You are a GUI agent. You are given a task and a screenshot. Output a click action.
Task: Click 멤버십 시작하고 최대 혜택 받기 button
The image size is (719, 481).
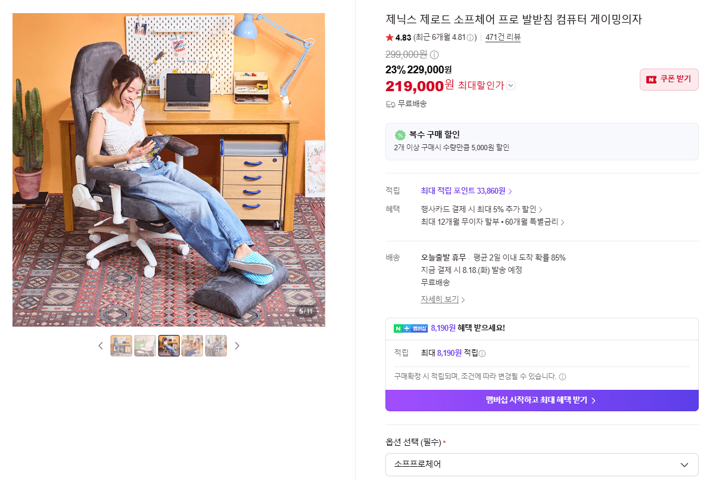[x=541, y=400]
